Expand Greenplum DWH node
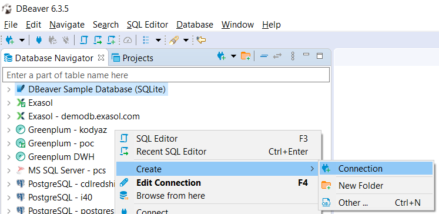Image resolution: width=439 pixels, height=214 pixels. point(9,157)
